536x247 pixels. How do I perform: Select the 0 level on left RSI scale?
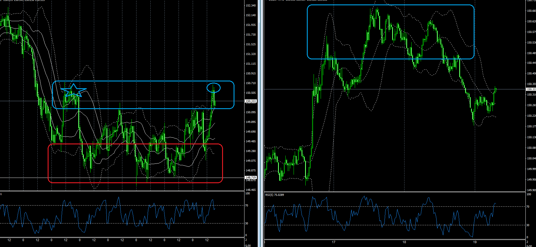coord(246,235)
